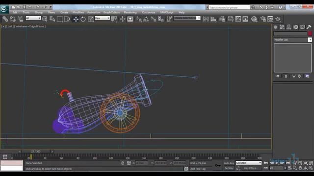Image resolution: width=314 pixels, height=176 pixels.
Task: Open Edit Named Selection Sets
Action: [x=169, y=19]
